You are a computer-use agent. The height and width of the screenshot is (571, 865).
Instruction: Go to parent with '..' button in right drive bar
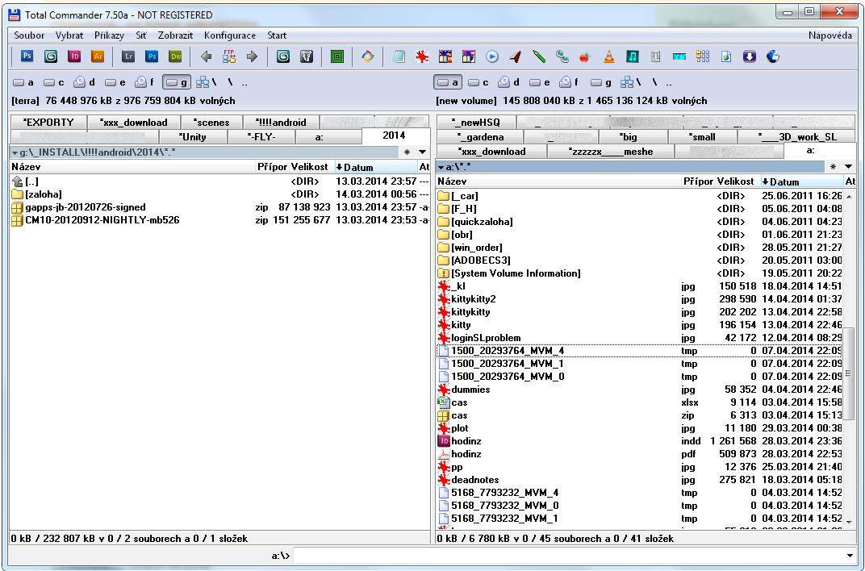(669, 83)
